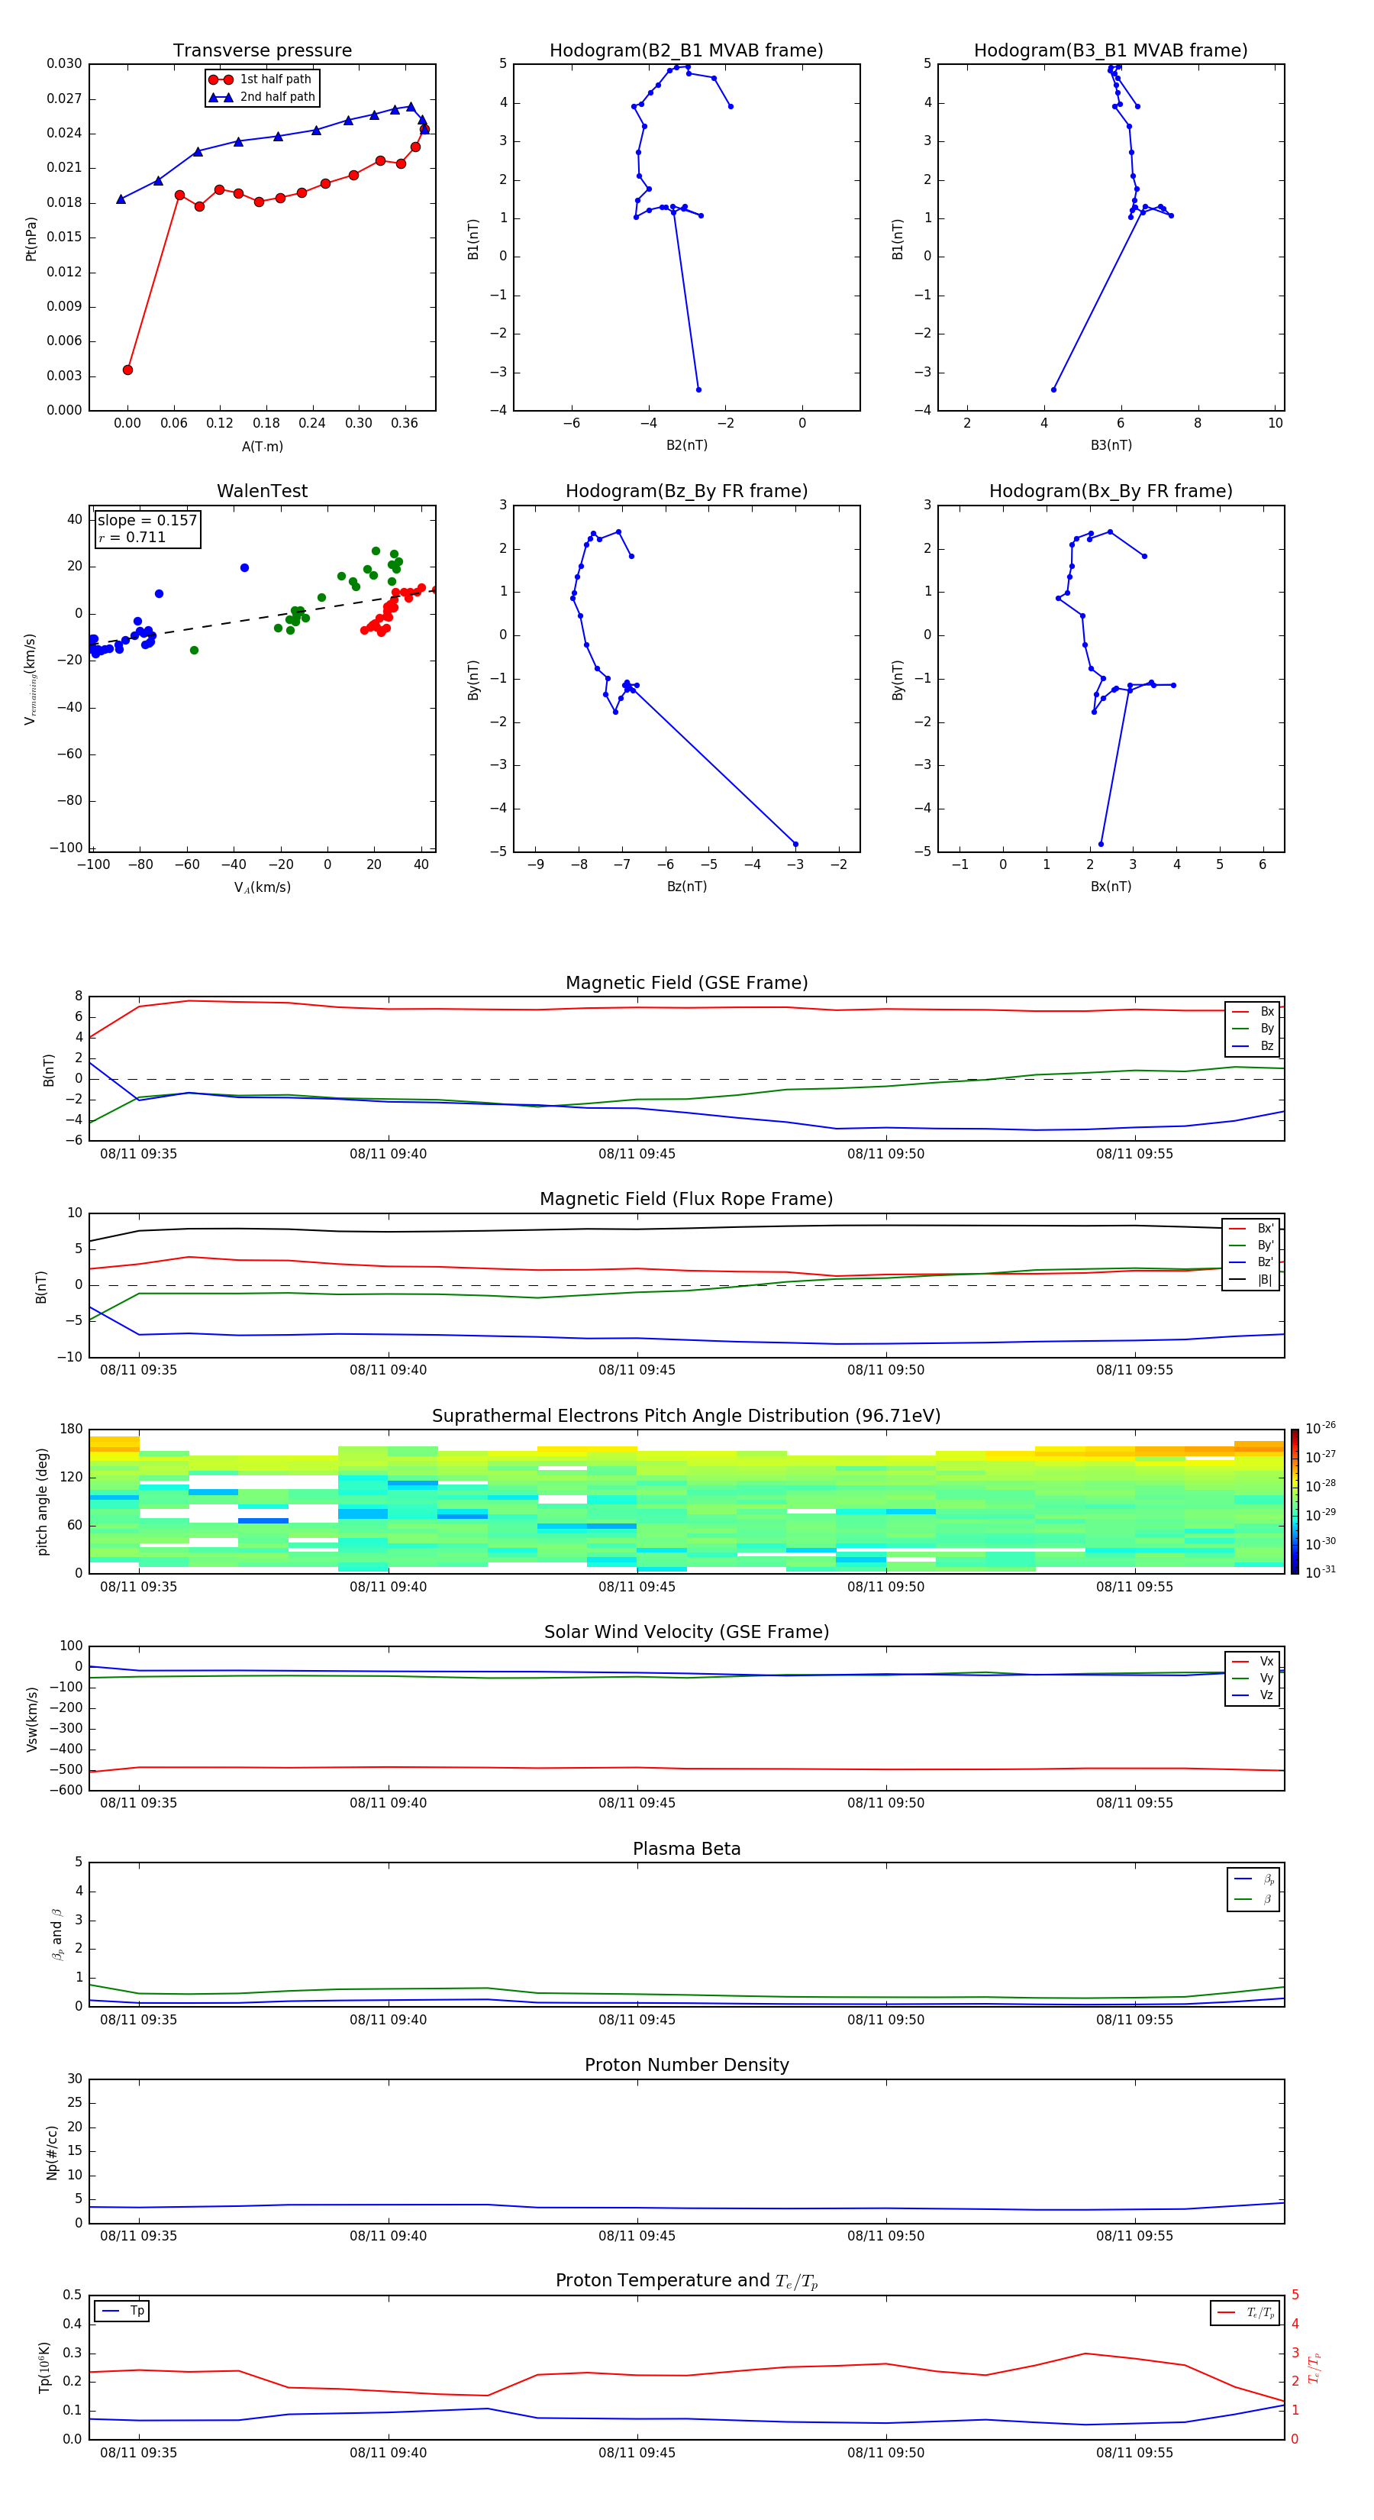This screenshot has height=2520, width=1374.
Task: Click the 'Transverse pressure' plot title
Action: [262, 51]
